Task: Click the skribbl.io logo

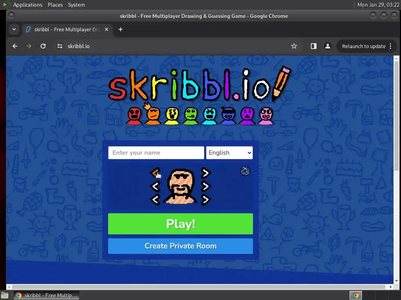Action: click(199, 84)
